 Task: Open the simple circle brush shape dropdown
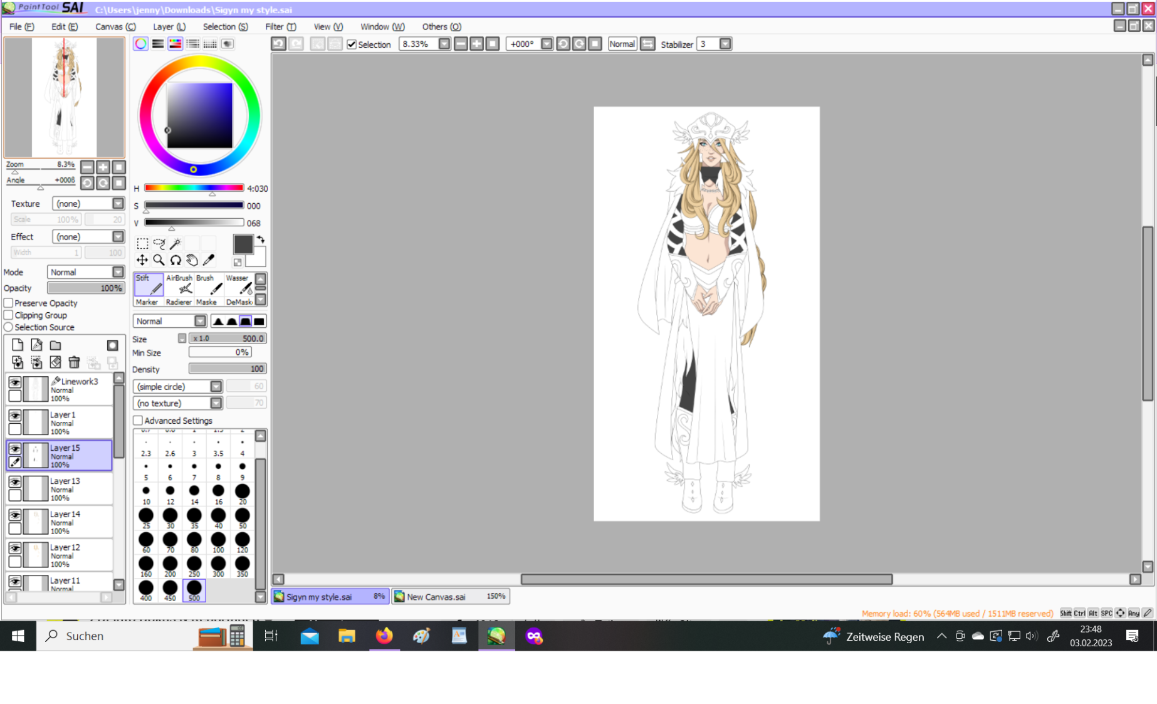click(178, 387)
